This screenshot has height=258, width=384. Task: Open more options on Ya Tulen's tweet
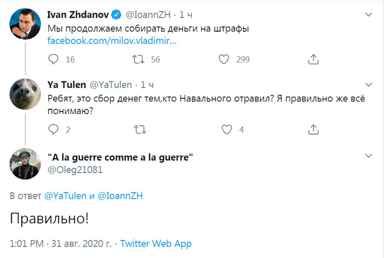coord(369,85)
